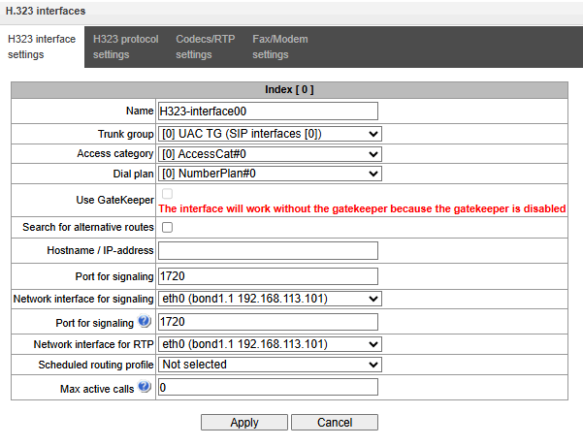Switch to H323 protocol settings tab

coord(125,47)
